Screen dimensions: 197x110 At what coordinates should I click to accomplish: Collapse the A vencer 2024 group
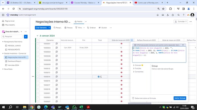[x=37, y=36]
